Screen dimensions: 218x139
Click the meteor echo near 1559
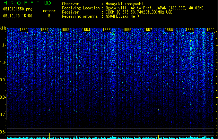(x=200, y=111)
